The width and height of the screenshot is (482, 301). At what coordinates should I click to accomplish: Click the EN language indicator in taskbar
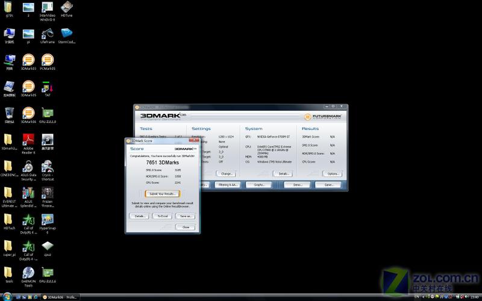417,297
